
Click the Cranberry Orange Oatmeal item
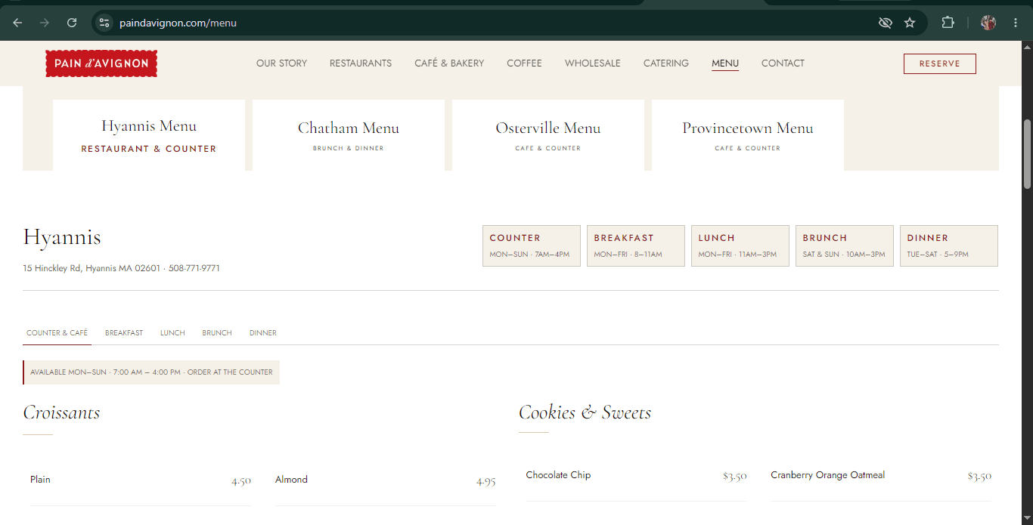click(x=881, y=476)
